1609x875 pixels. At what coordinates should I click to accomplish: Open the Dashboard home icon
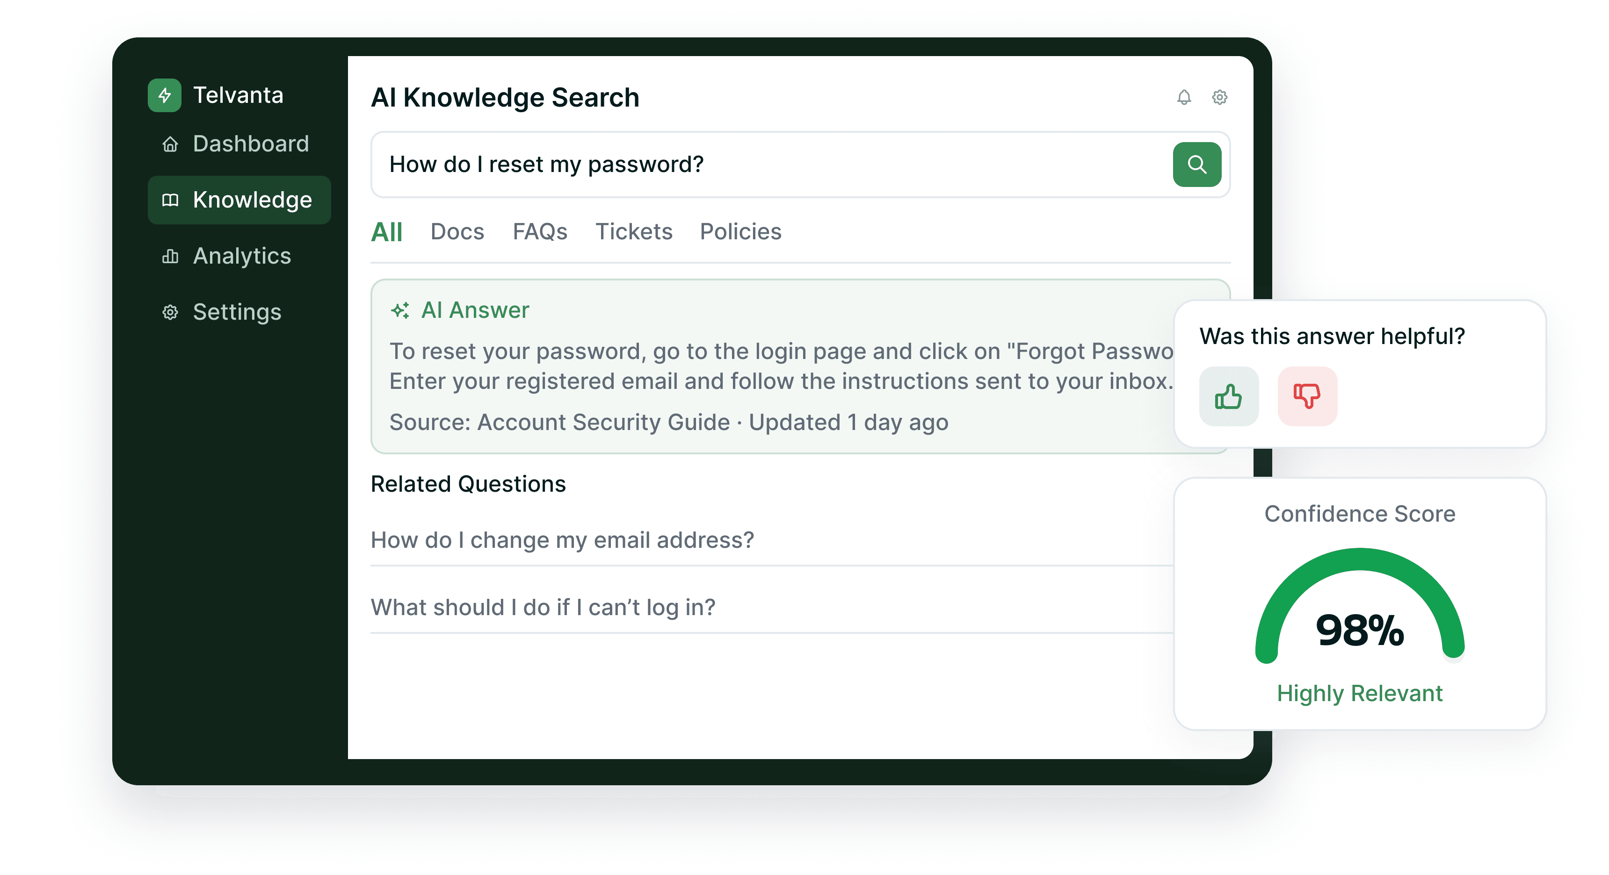tap(170, 145)
